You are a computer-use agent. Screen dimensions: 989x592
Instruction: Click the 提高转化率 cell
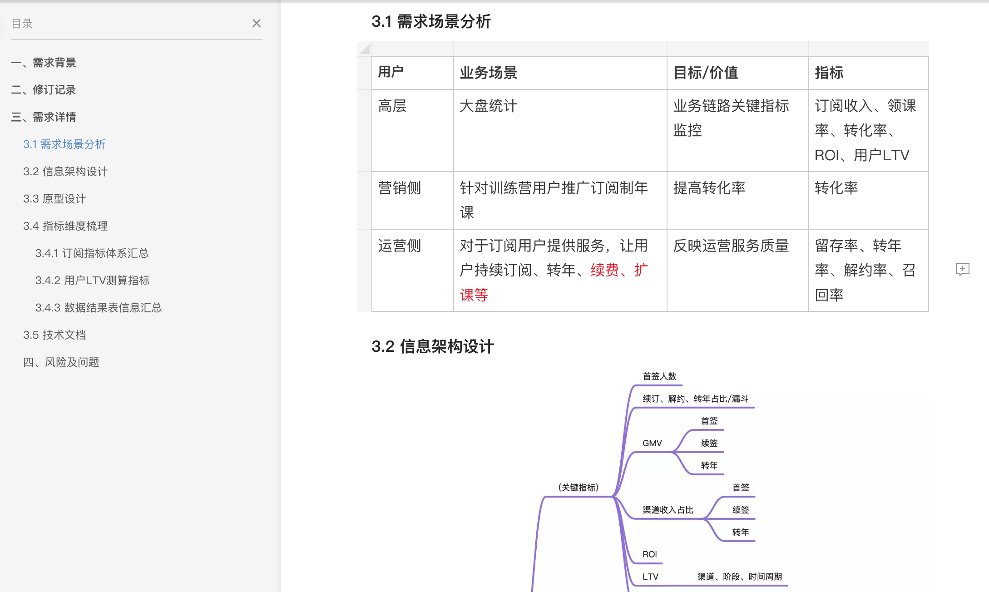(x=738, y=200)
